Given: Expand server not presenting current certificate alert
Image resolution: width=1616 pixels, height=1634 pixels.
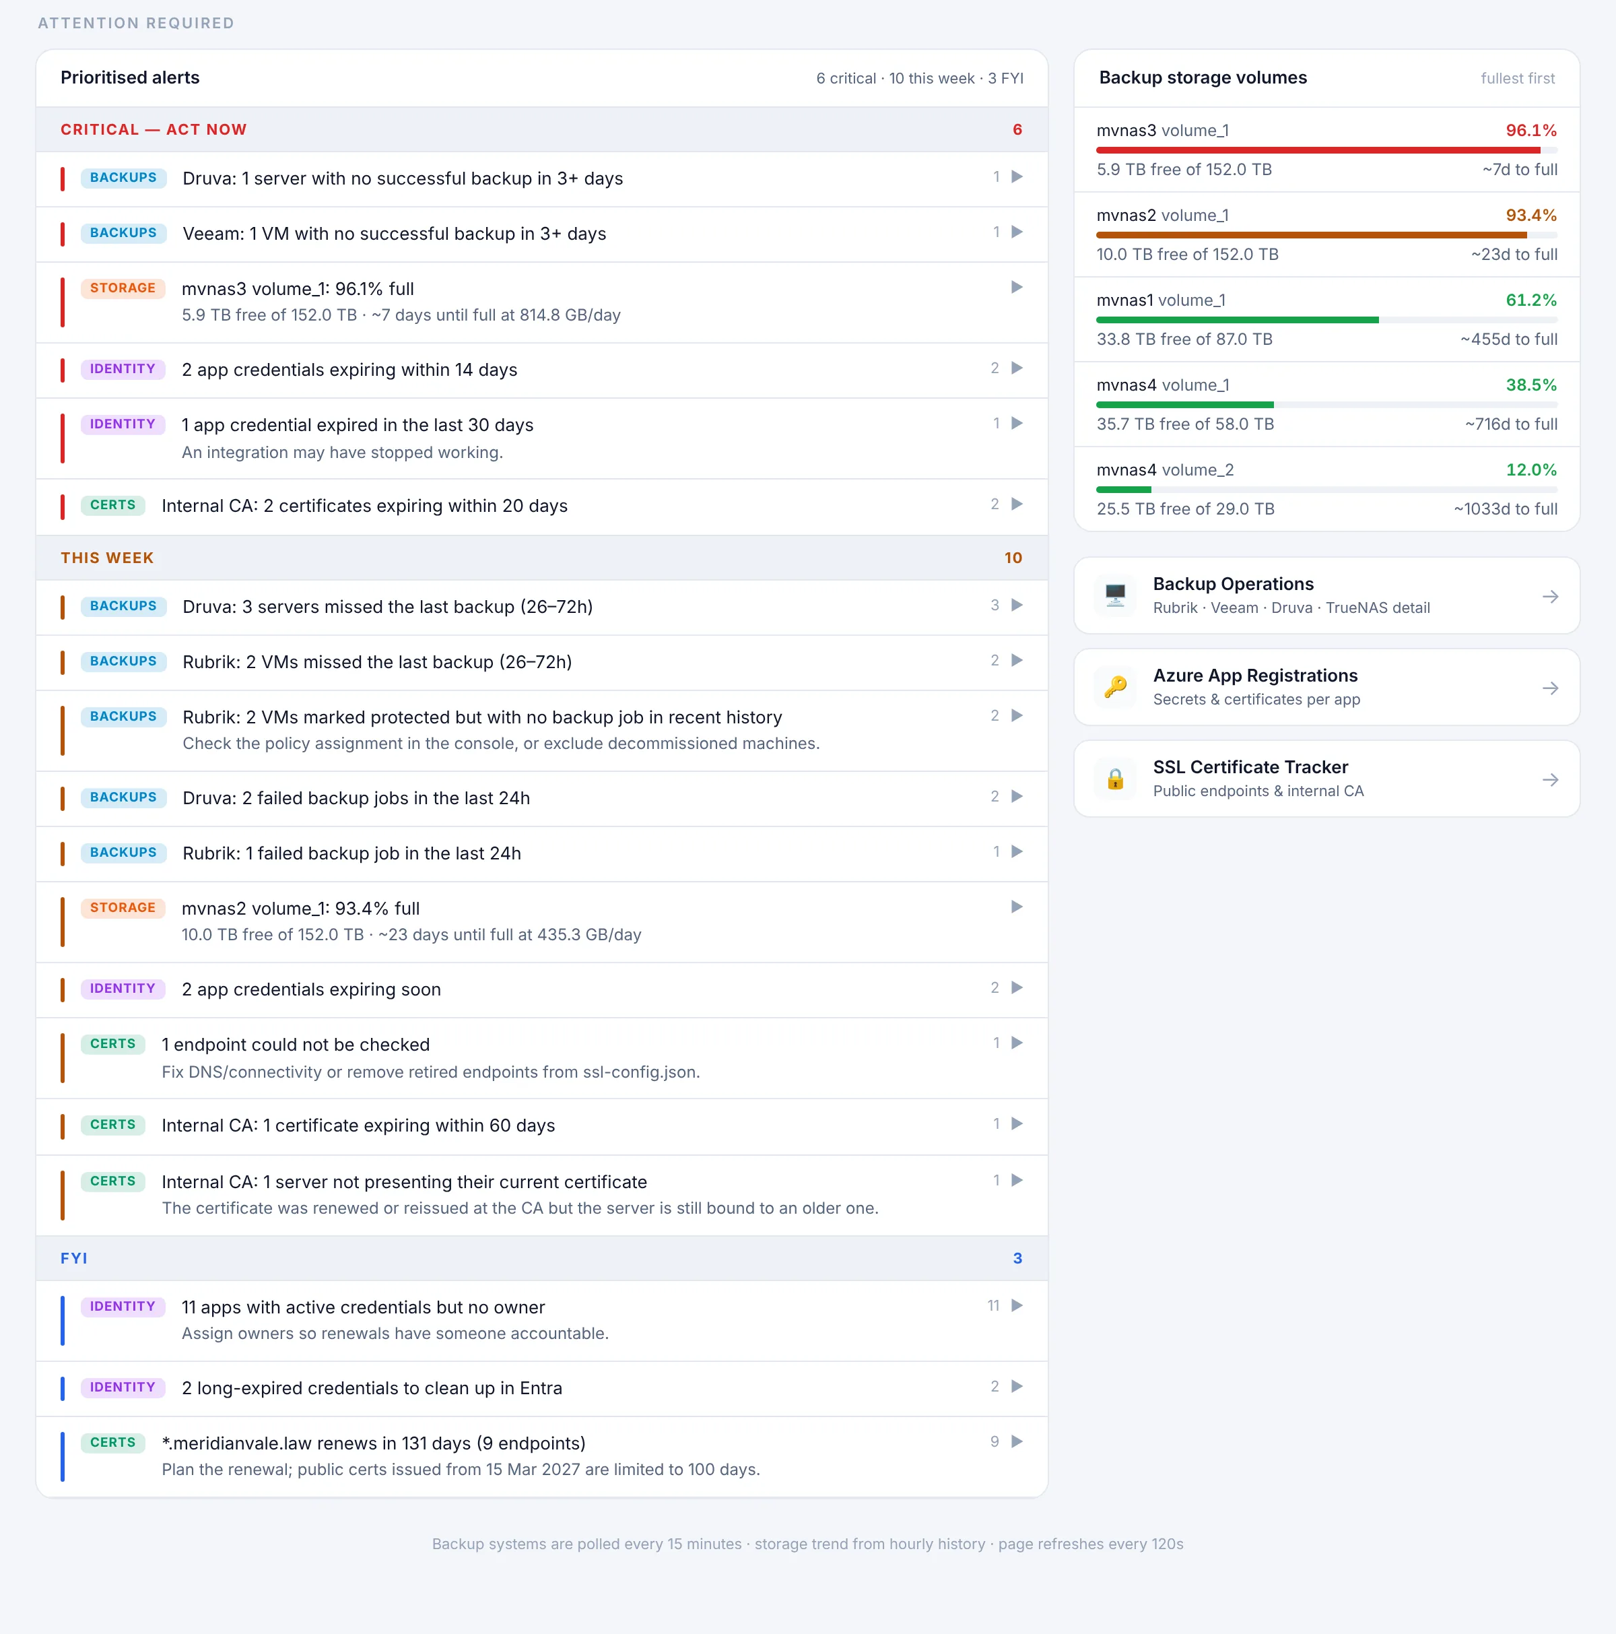Looking at the screenshot, I should [x=1017, y=1180].
